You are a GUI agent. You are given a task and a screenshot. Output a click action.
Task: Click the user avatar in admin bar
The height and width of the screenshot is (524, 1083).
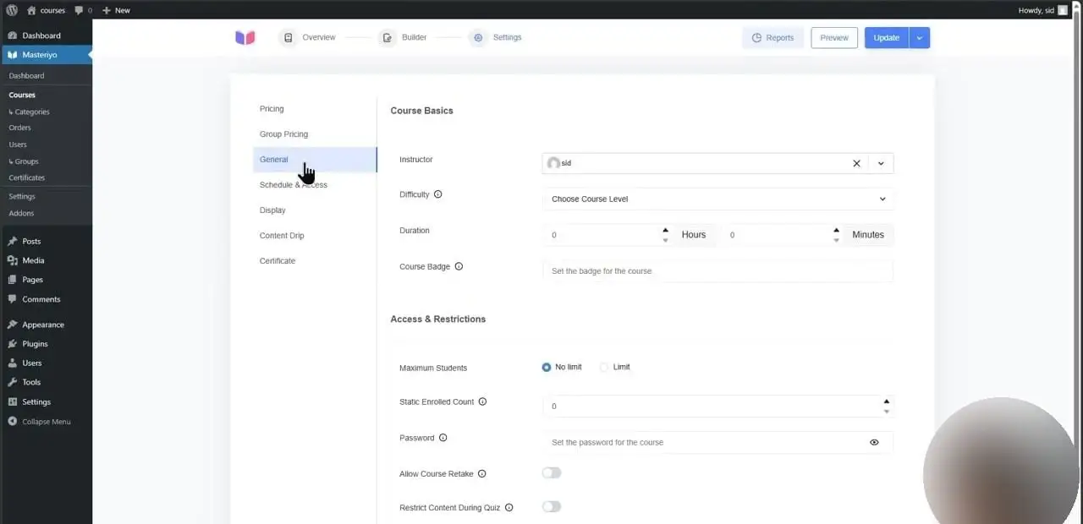[1063, 10]
